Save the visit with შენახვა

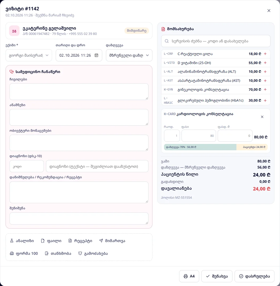pos(217,276)
